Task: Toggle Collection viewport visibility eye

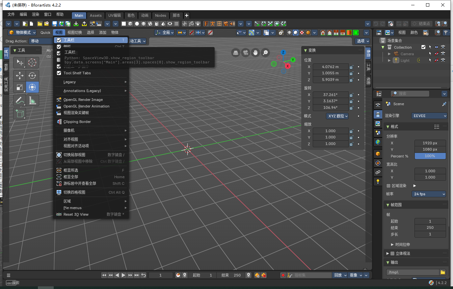Action: 437,47
